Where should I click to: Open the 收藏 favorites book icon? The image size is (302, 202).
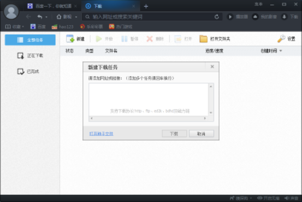coord(8,27)
